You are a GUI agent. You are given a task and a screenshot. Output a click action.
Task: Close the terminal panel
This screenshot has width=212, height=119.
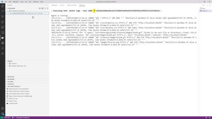[210, 5]
